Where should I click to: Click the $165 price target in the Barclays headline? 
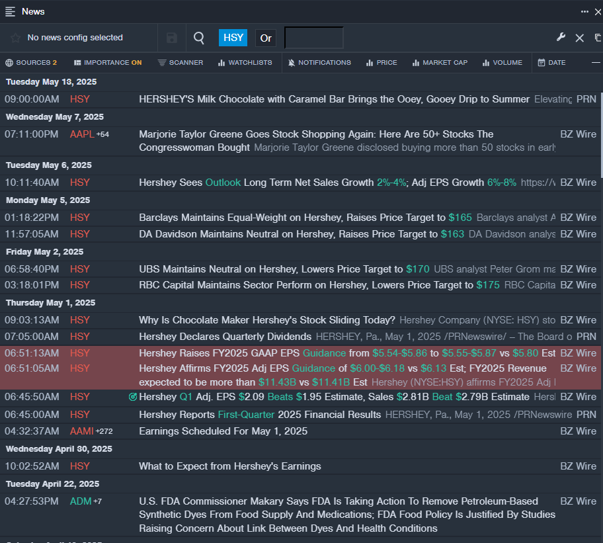tap(460, 218)
